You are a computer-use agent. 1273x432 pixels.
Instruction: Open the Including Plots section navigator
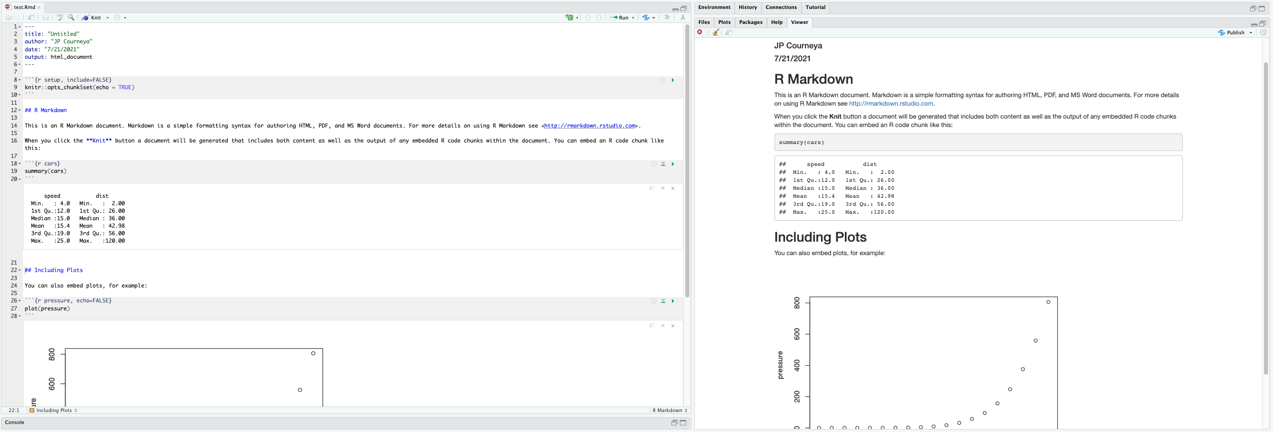[x=54, y=411]
